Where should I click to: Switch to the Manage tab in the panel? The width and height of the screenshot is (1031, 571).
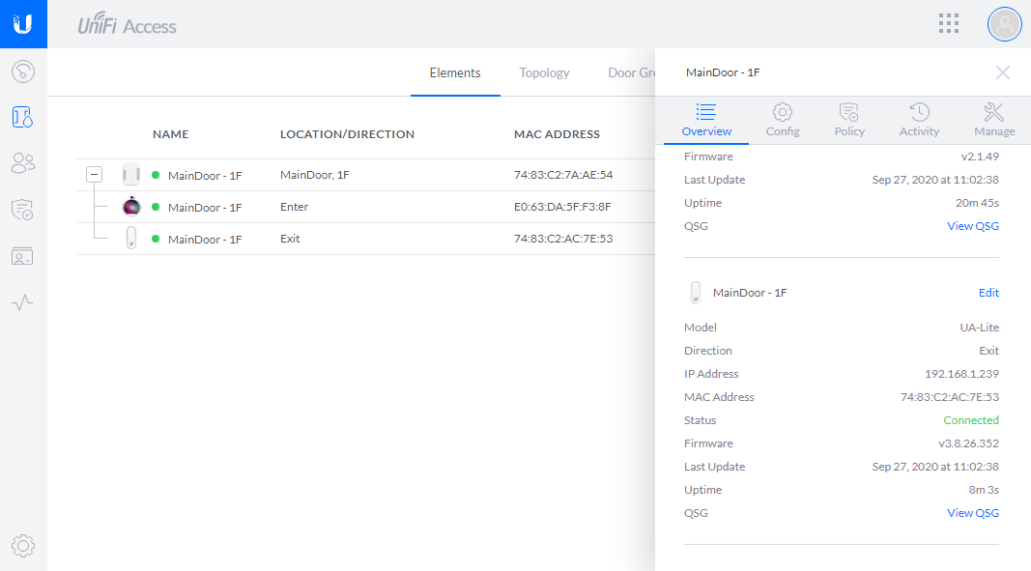tap(994, 121)
